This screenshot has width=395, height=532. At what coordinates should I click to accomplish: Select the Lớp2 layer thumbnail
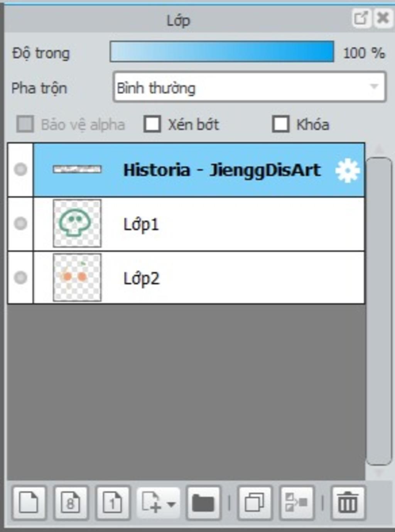77,278
